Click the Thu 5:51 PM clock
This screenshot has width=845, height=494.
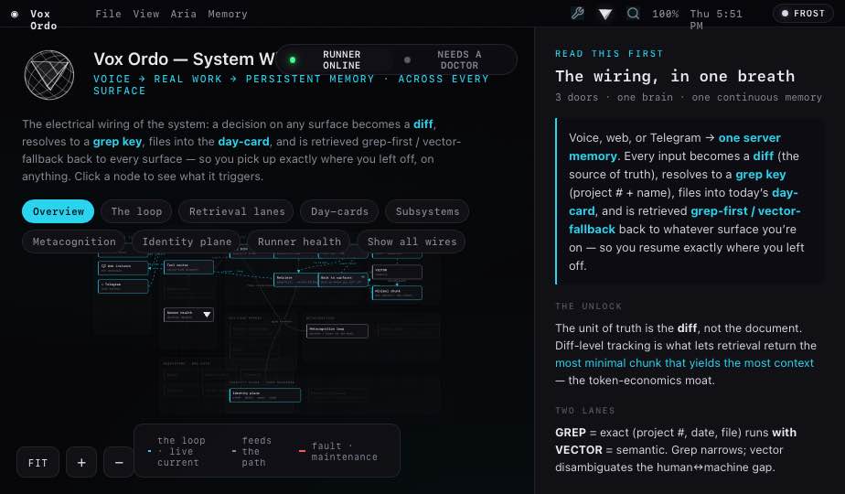(x=716, y=20)
